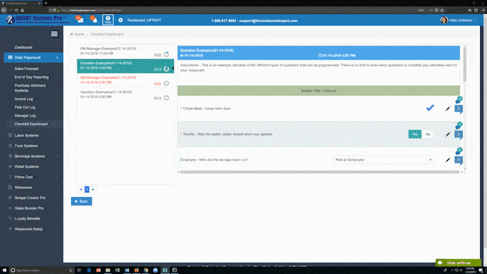487x274 pixels.
Task: Open the settings gear in header
Action: (x=121, y=20)
